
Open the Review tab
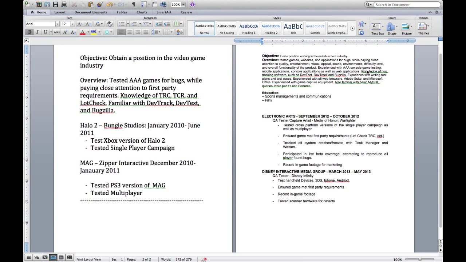pos(186,12)
